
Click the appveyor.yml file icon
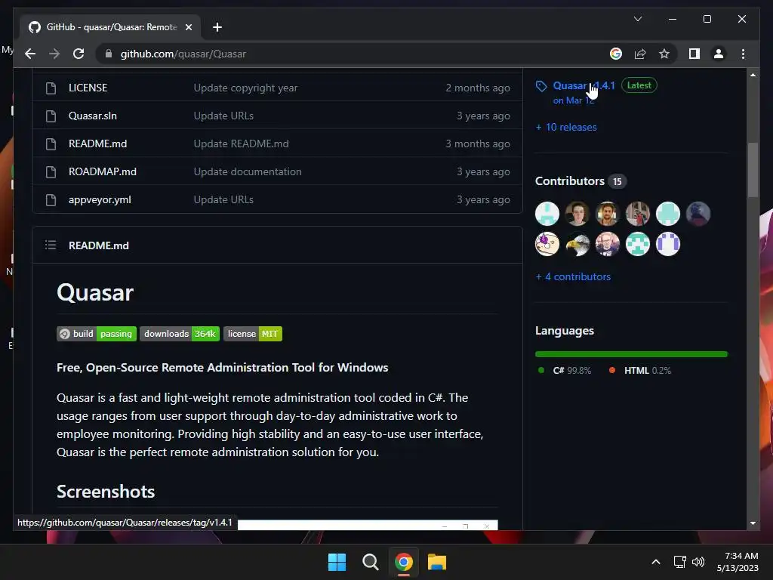[x=51, y=199]
